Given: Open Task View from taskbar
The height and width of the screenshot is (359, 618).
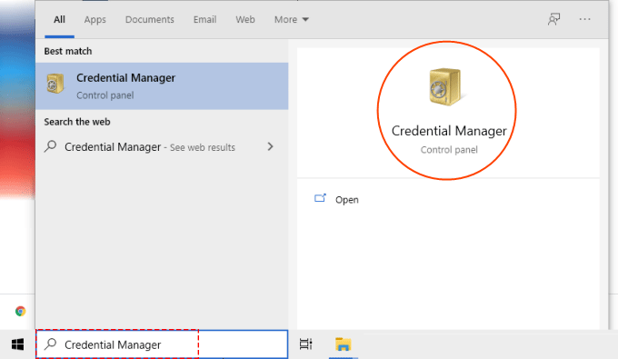Looking at the screenshot, I should tap(306, 344).
